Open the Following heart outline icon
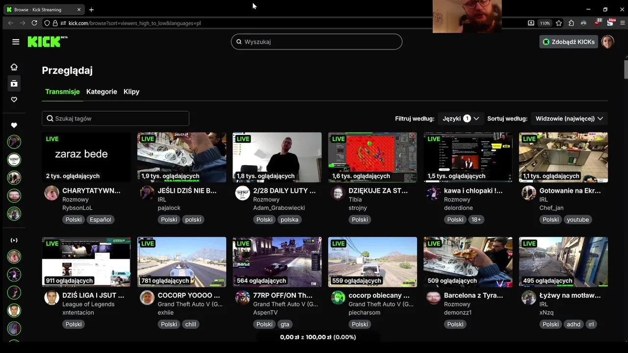 14,100
